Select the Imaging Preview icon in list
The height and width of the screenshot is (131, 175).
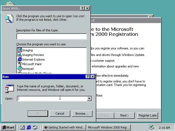[20, 55]
